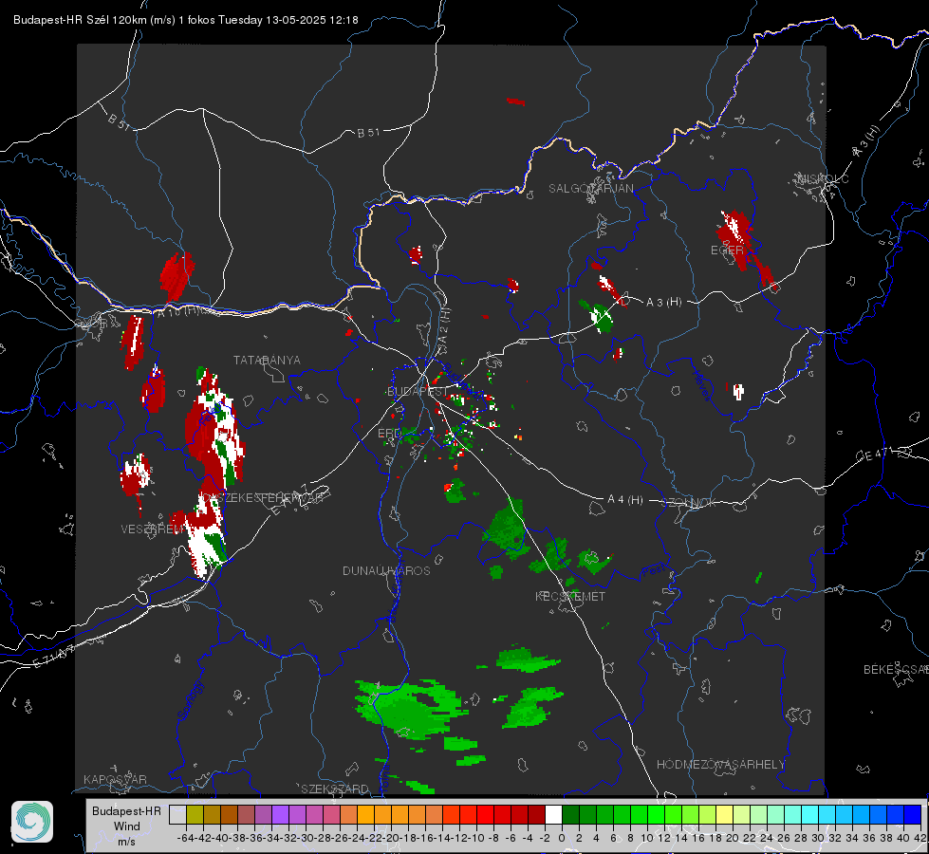Click the white swatch in the wind legend
The height and width of the screenshot is (854, 929).
click(553, 814)
